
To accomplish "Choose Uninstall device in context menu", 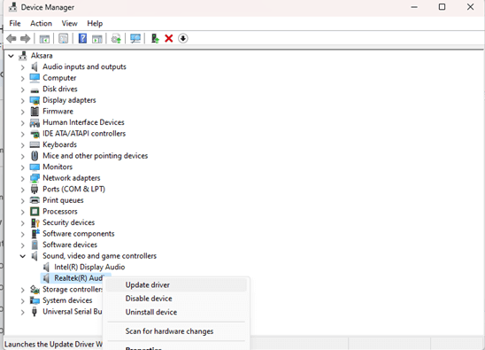I will pyautogui.click(x=176, y=312).
